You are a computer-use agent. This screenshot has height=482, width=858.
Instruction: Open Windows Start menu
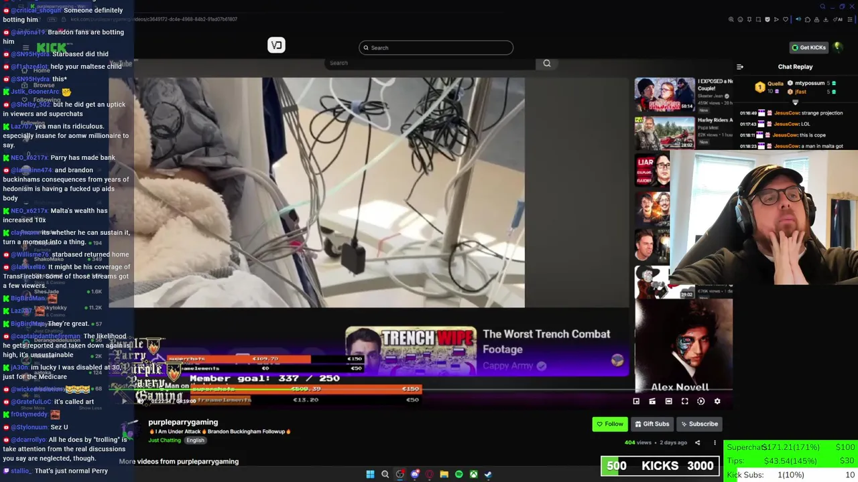click(370, 474)
